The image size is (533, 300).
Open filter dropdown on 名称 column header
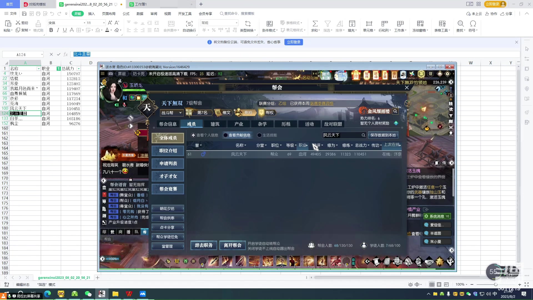click(x=39, y=69)
